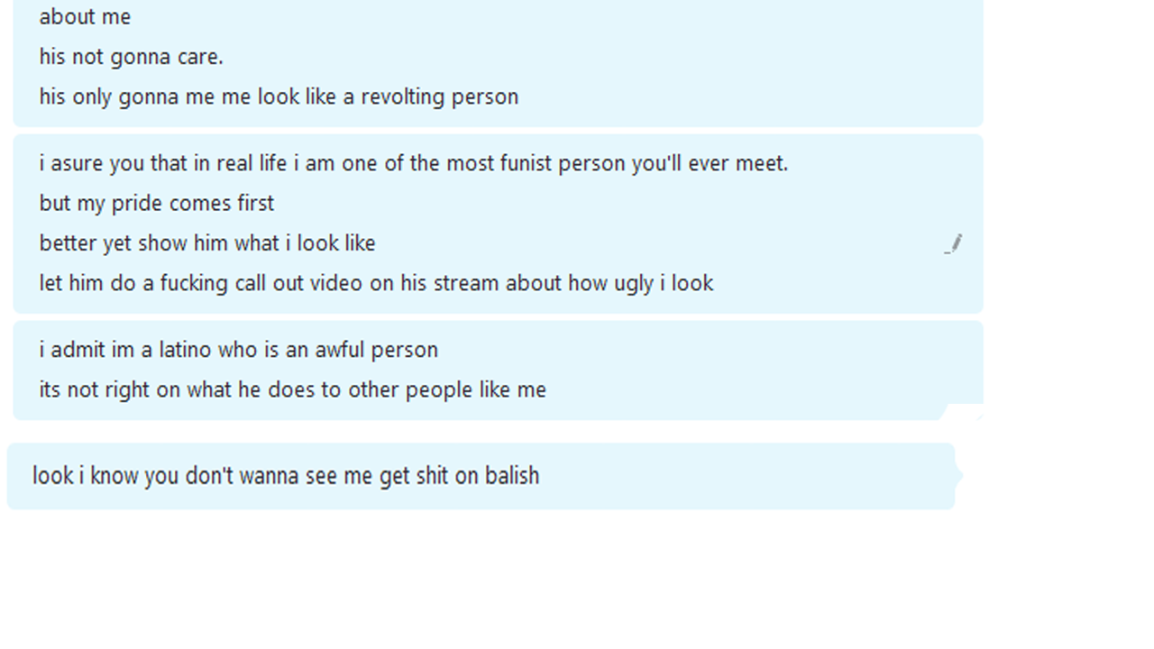The image size is (1154, 649).
Task: Select the message about a call out video
Action: 376,283
